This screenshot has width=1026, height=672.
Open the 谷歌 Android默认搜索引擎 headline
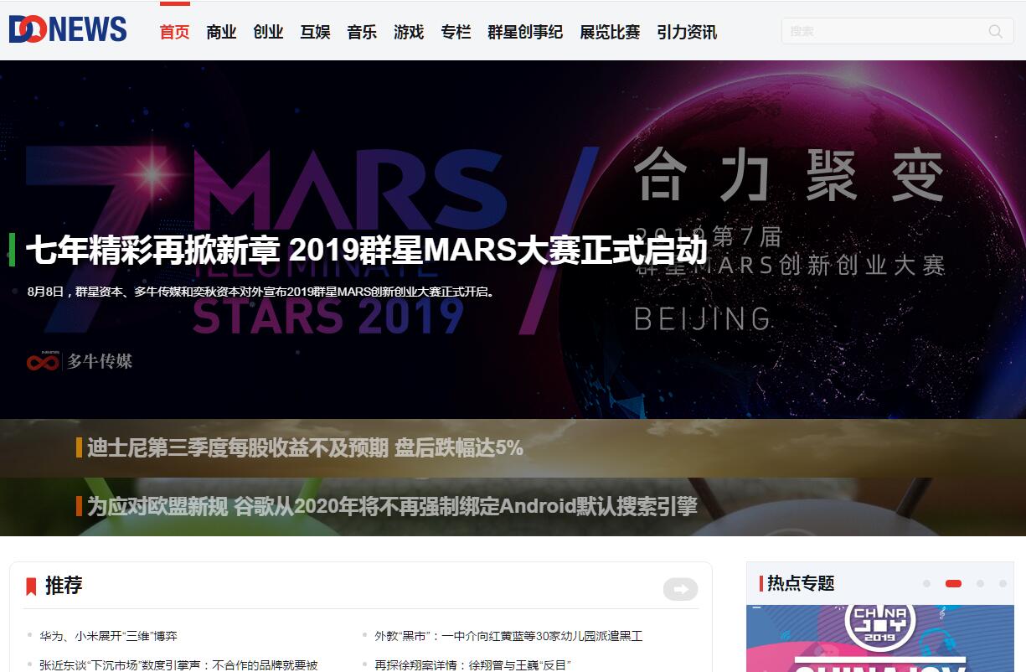click(x=392, y=506)
